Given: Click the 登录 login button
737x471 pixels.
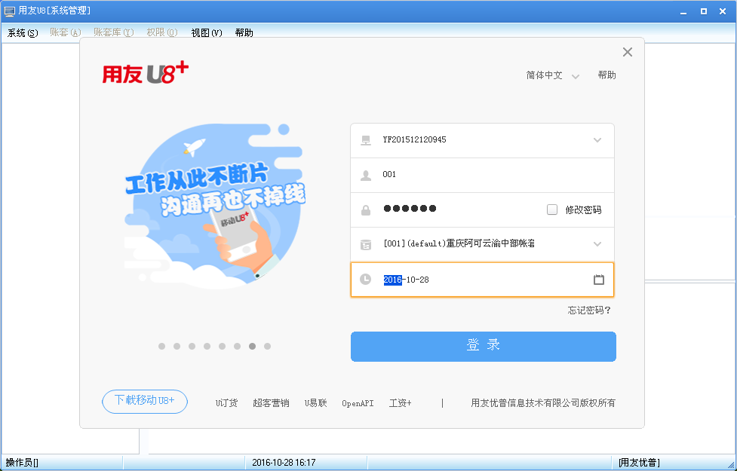Looking at the screenshot, I should 483,346.
